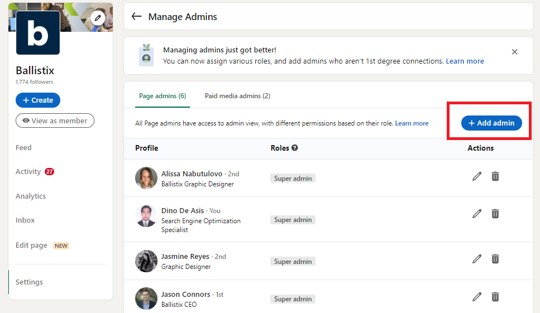Delete admin Alissa Nabutulovo with trash icon

(495, 176)
